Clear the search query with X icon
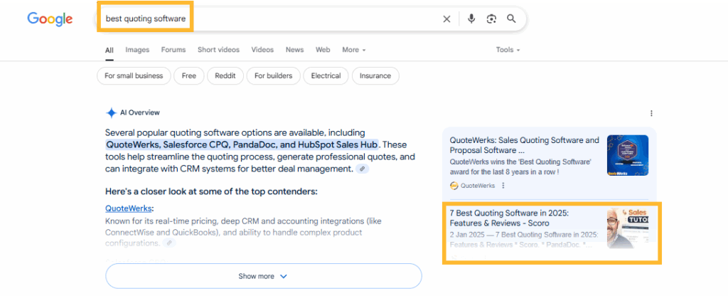The image size is (728, 296). pyautogui.click(x=446, y=19)
